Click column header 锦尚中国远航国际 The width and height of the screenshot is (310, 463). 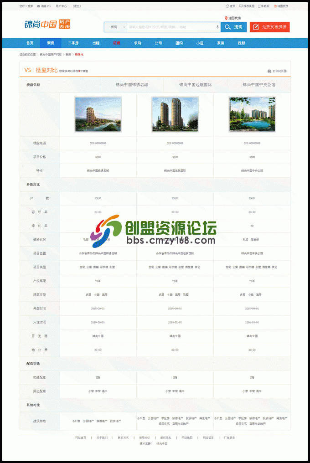click(195, 85)
